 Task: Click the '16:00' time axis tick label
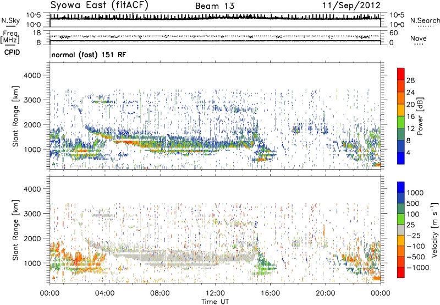pos(270,293)
